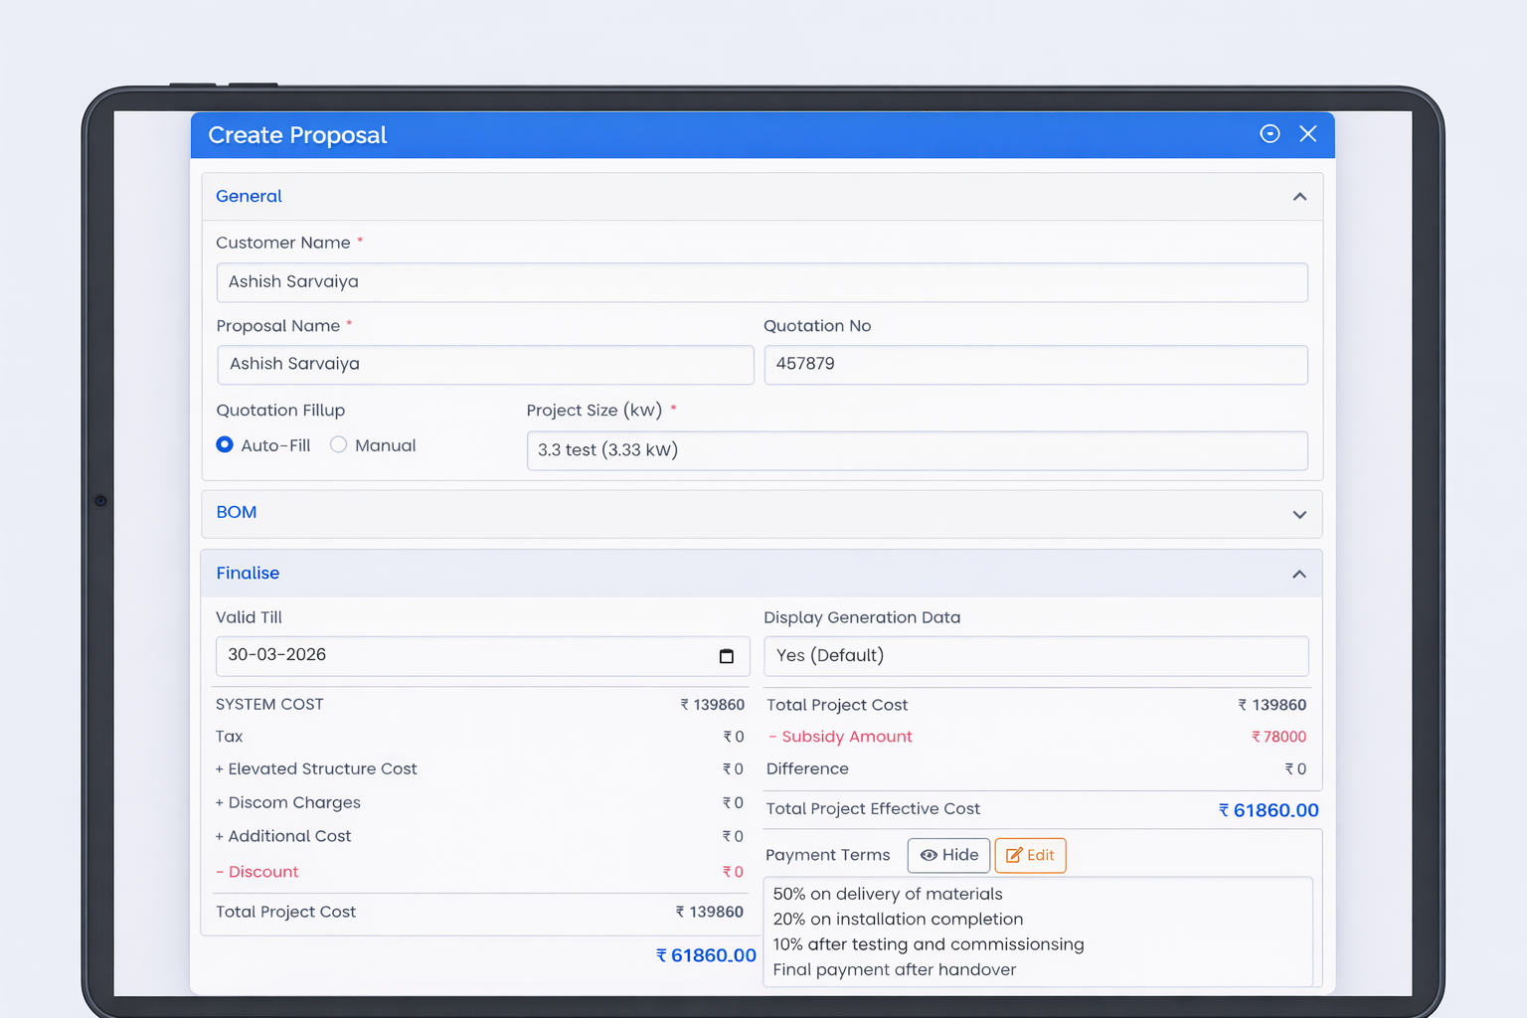
Task: Open the Project Size (kw) dropdown
Action: pyautogui.click(x=917, y=450)
